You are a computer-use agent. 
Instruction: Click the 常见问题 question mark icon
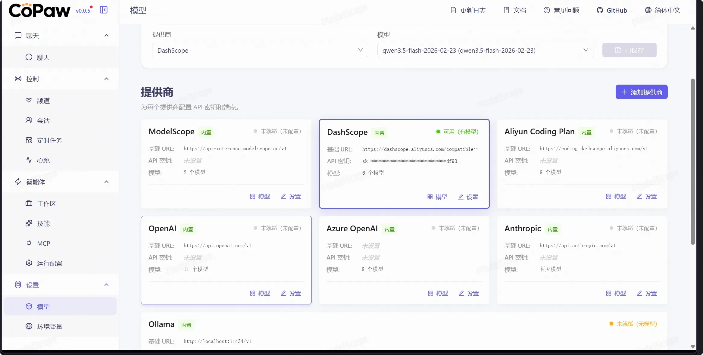point(547,10)
